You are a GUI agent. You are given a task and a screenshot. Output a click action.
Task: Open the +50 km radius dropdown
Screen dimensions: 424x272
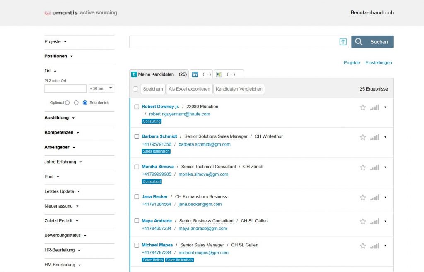pyautogui.click(x=101, y=88)
